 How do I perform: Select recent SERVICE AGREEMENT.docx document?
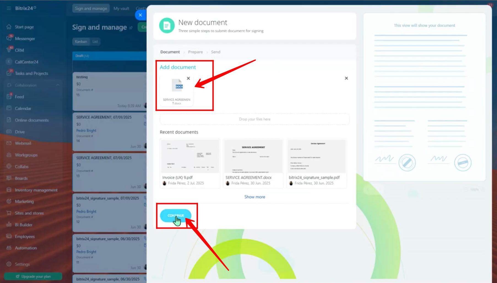click(x=253, y=163)
